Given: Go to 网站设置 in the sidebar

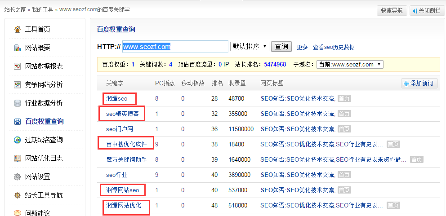Looking at the screenshot, I should coord(38,177).
